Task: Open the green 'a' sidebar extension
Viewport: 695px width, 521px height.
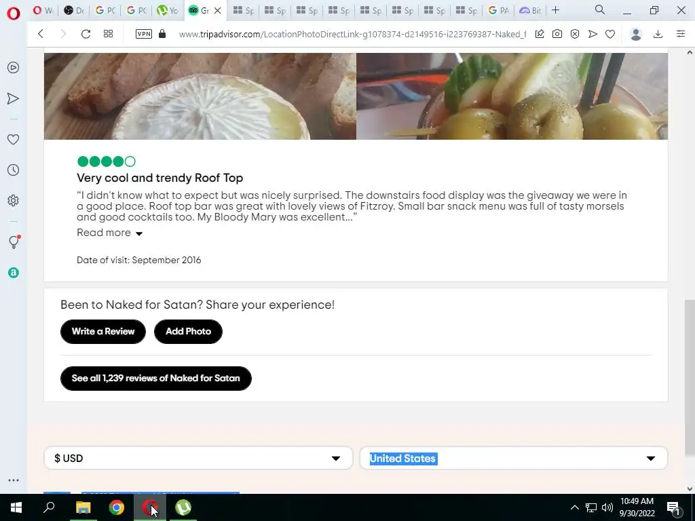Action: 14,273
